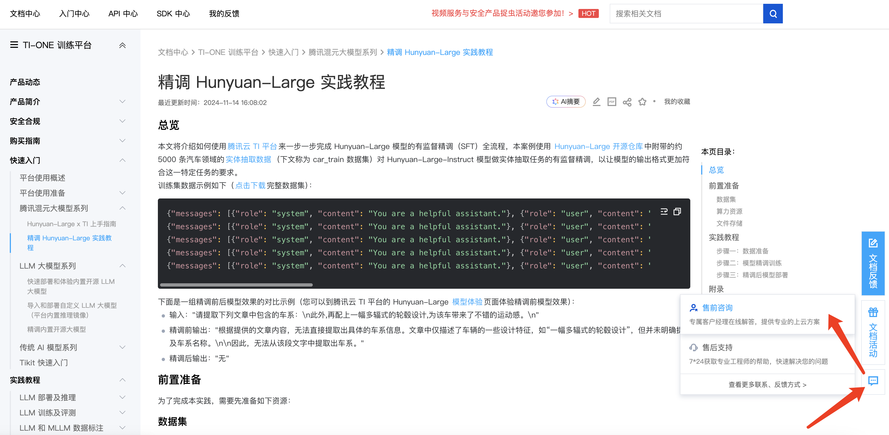
Task: Expand the 产品简介 sidebar section
Action: pyautogui.click(x=122, y=102)
